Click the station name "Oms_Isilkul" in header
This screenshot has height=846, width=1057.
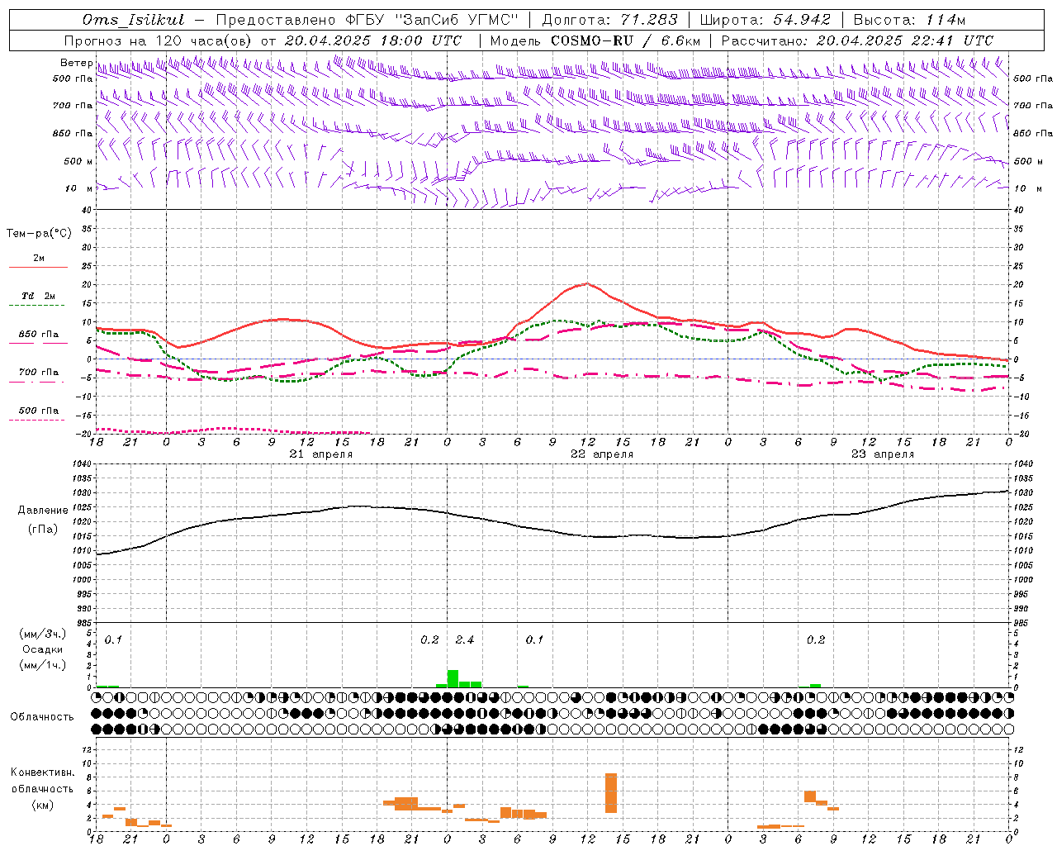134,20
